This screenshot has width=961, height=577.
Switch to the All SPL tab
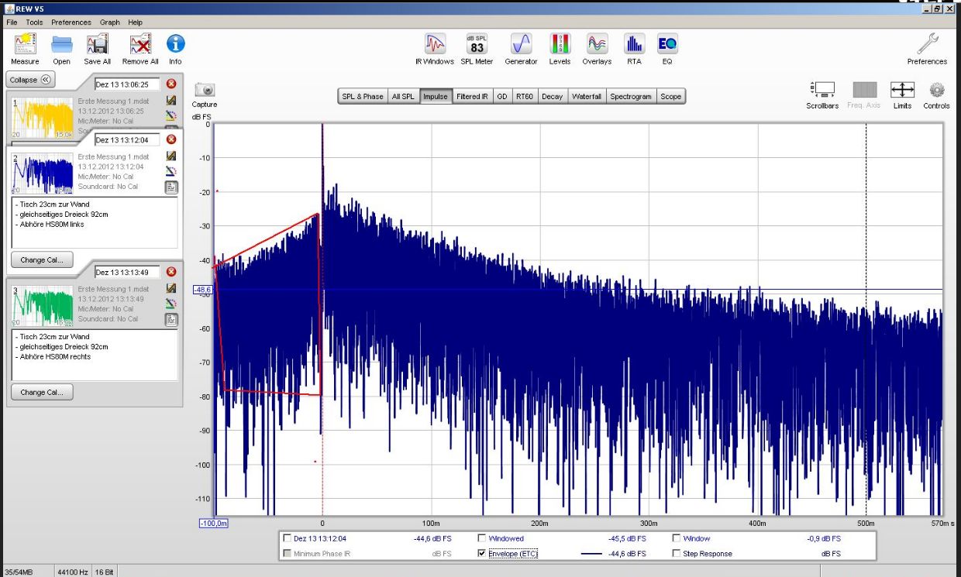click(403, 97)
